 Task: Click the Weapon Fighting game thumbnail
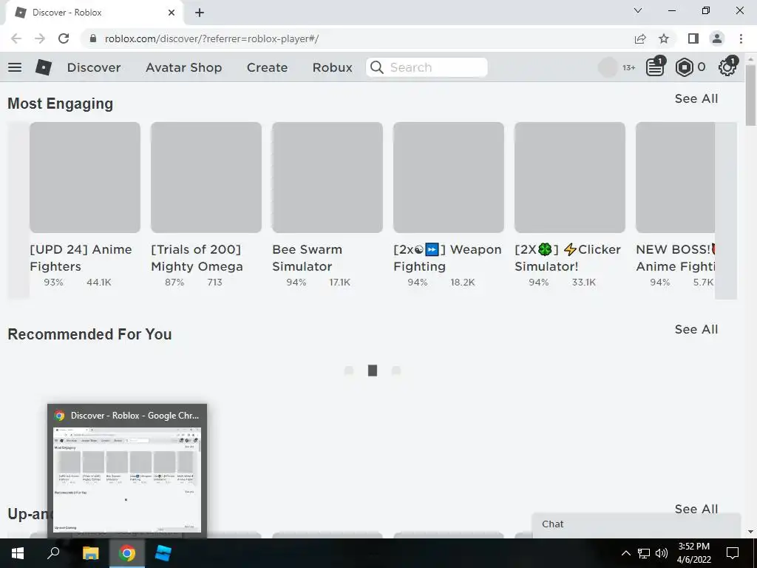[x=449, y=177]
